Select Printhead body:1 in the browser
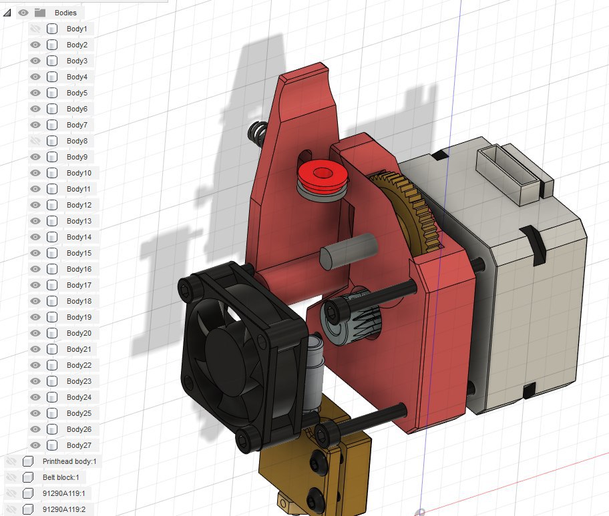Image resolution: width=609 pixels, height=516 pixels. click(69, 461)
